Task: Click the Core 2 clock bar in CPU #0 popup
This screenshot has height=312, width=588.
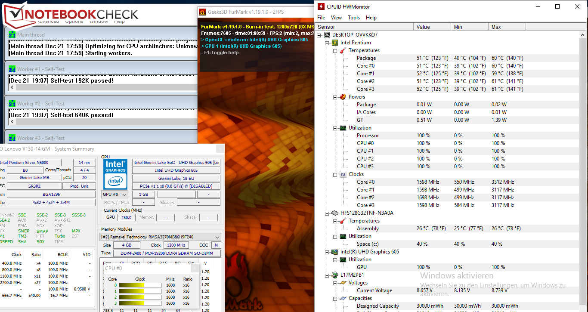Action: 140,297
